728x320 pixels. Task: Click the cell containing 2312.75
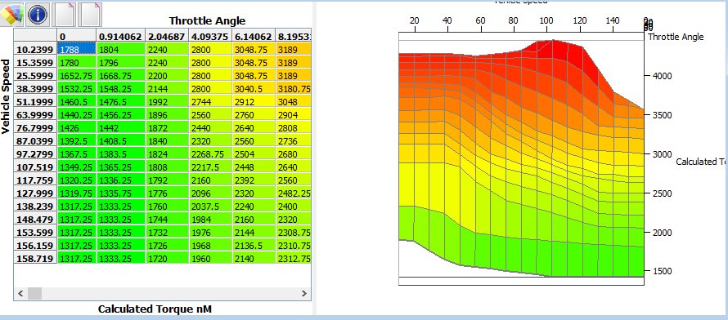point(294,258)
